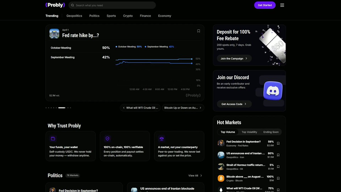Viewport: 341px width, 192px height.
Task: Open US announces end of Iranian blockade card
Action: click(166, 187)
